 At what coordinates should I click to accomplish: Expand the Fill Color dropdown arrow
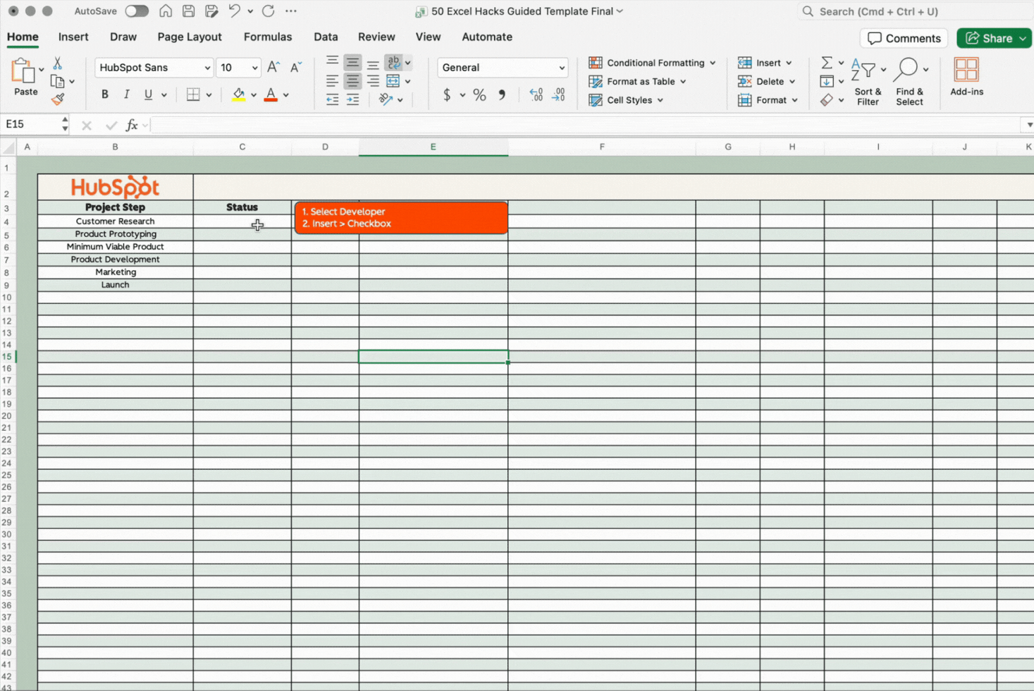click(x=254, y=94)
